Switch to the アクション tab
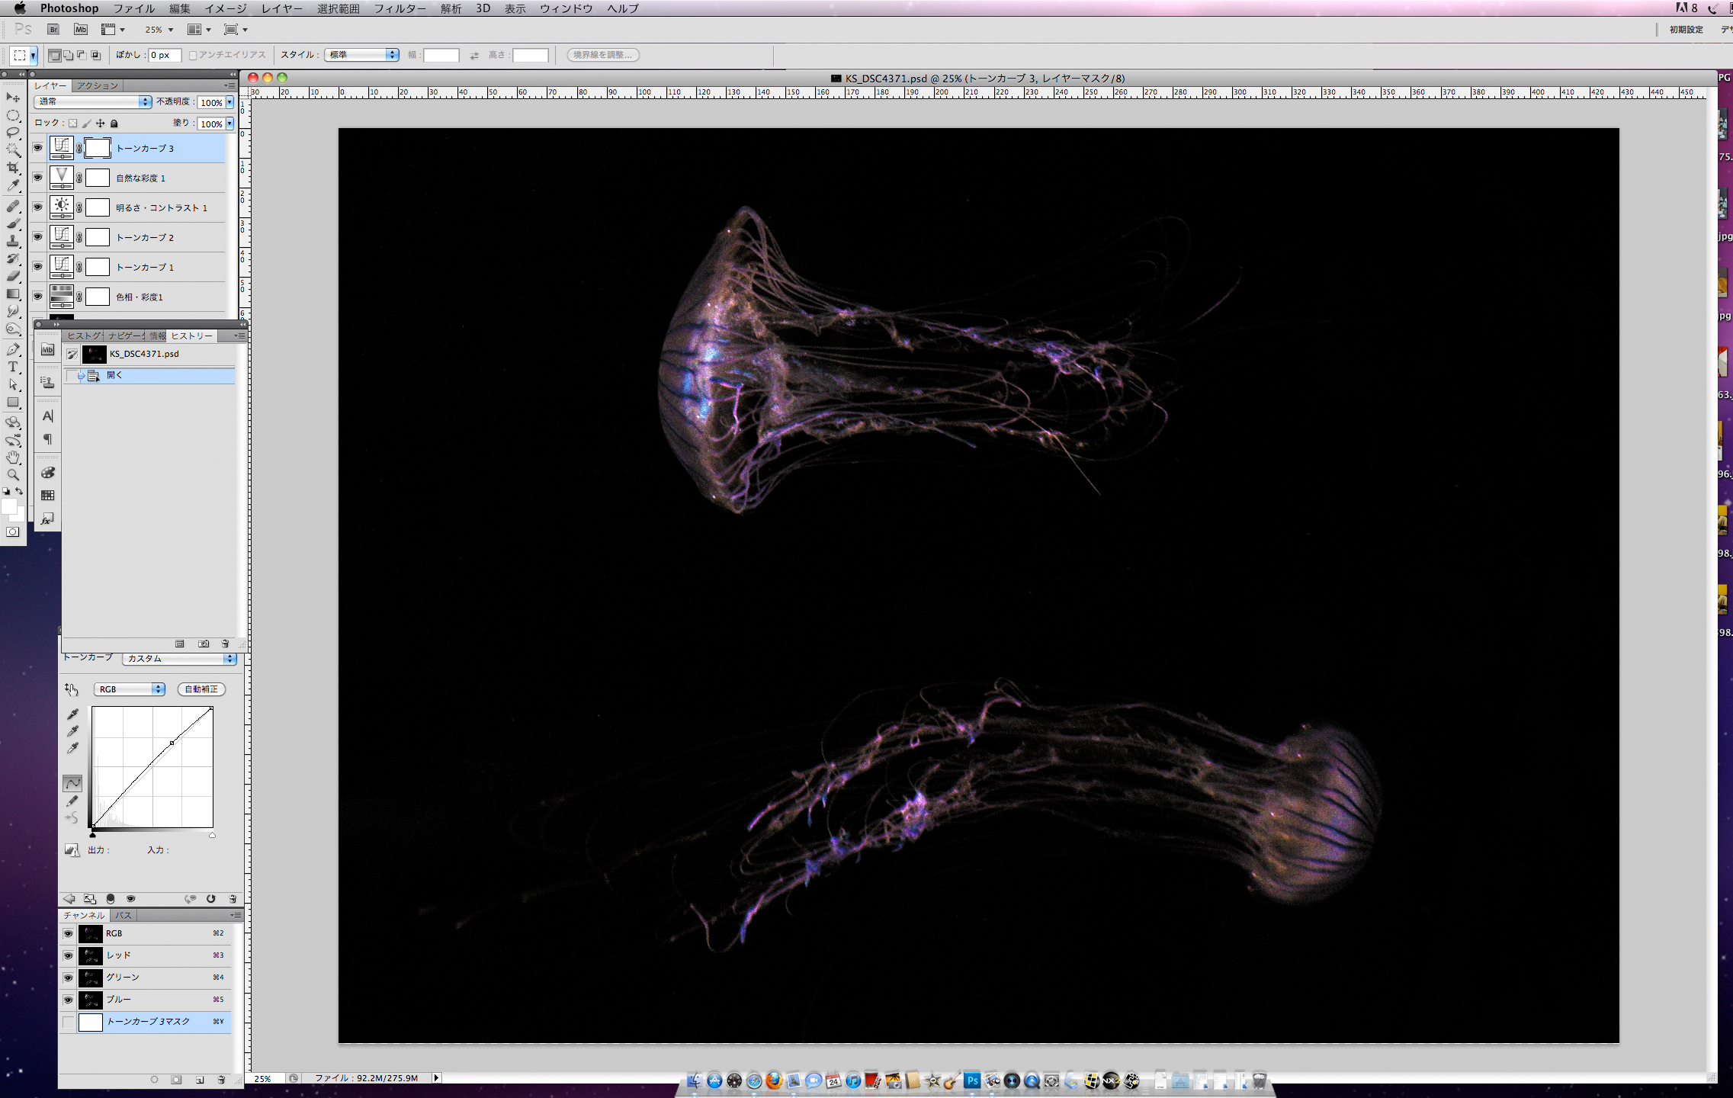The height and width of the screenshot is (1098, 1733). pos(98,85)
